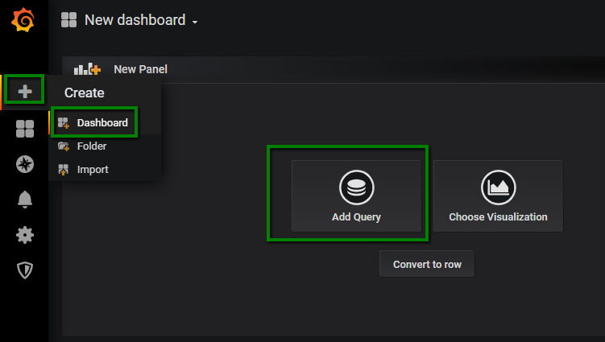Click the Create plus icon in sidebar

[x=25, y=92]
